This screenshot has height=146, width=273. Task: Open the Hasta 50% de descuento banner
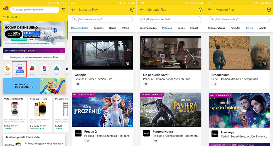[x=34, y=86]
